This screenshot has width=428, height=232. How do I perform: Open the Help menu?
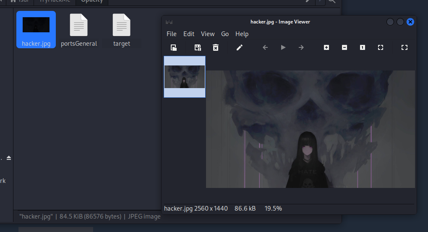(242, 34)
